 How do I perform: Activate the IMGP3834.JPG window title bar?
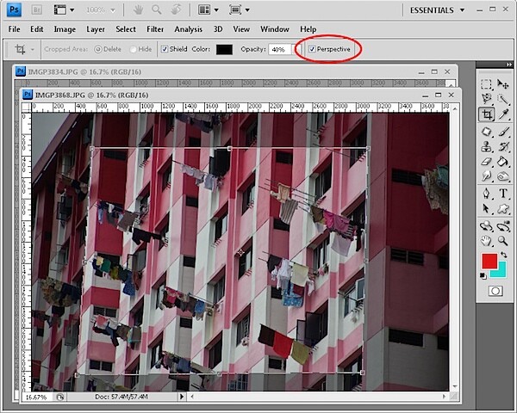(235, 71)
